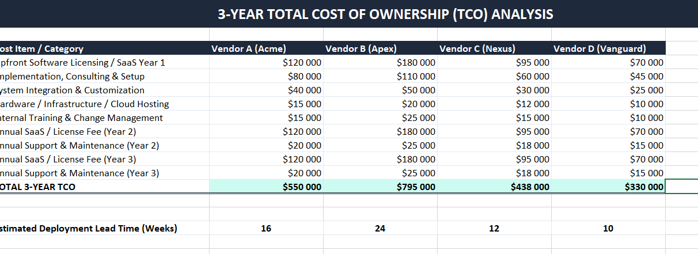The height and width of the screenshot is (254, 698).
Task: Select Vendor A Year 3 license fee $120 000
Action: (267, 159)
